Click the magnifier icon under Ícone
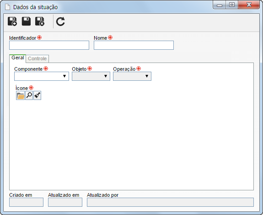This screenshot has height=215, width=263. (x=29, y=95)
